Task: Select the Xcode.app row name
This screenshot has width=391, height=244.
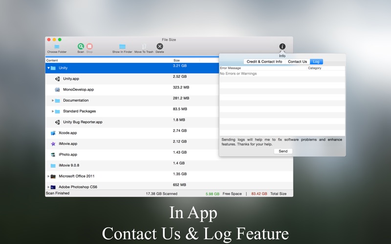Action: click(x=68, y=133)
